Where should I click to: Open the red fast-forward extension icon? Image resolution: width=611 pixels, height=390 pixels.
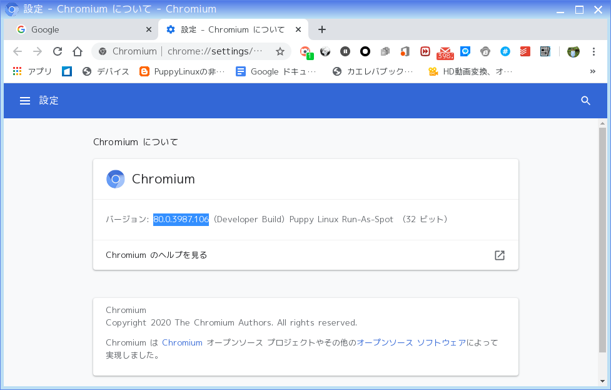(425, 51)
